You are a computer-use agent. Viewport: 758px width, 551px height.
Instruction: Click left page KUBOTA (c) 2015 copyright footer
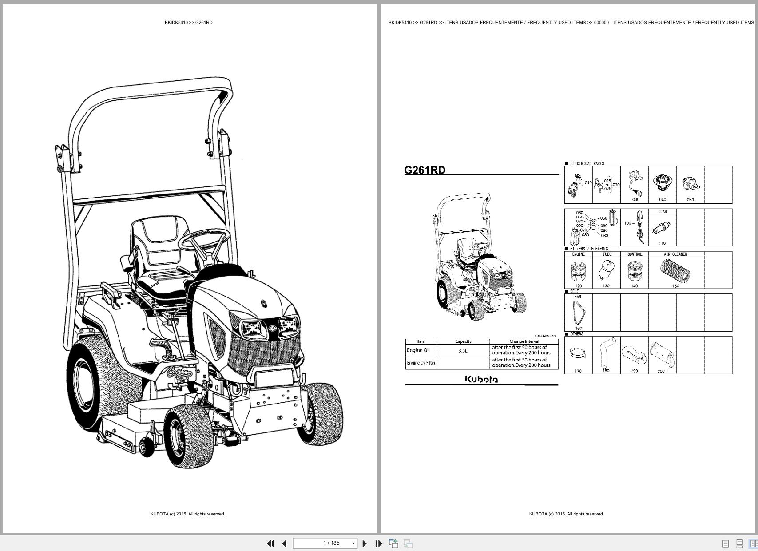(188, 514)
